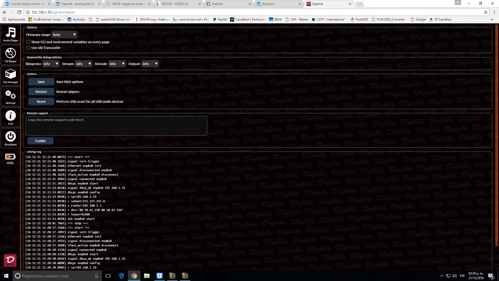This screenshot has height=281, width=499.
Task: Show site information icon in address bar
Action: 28,12
